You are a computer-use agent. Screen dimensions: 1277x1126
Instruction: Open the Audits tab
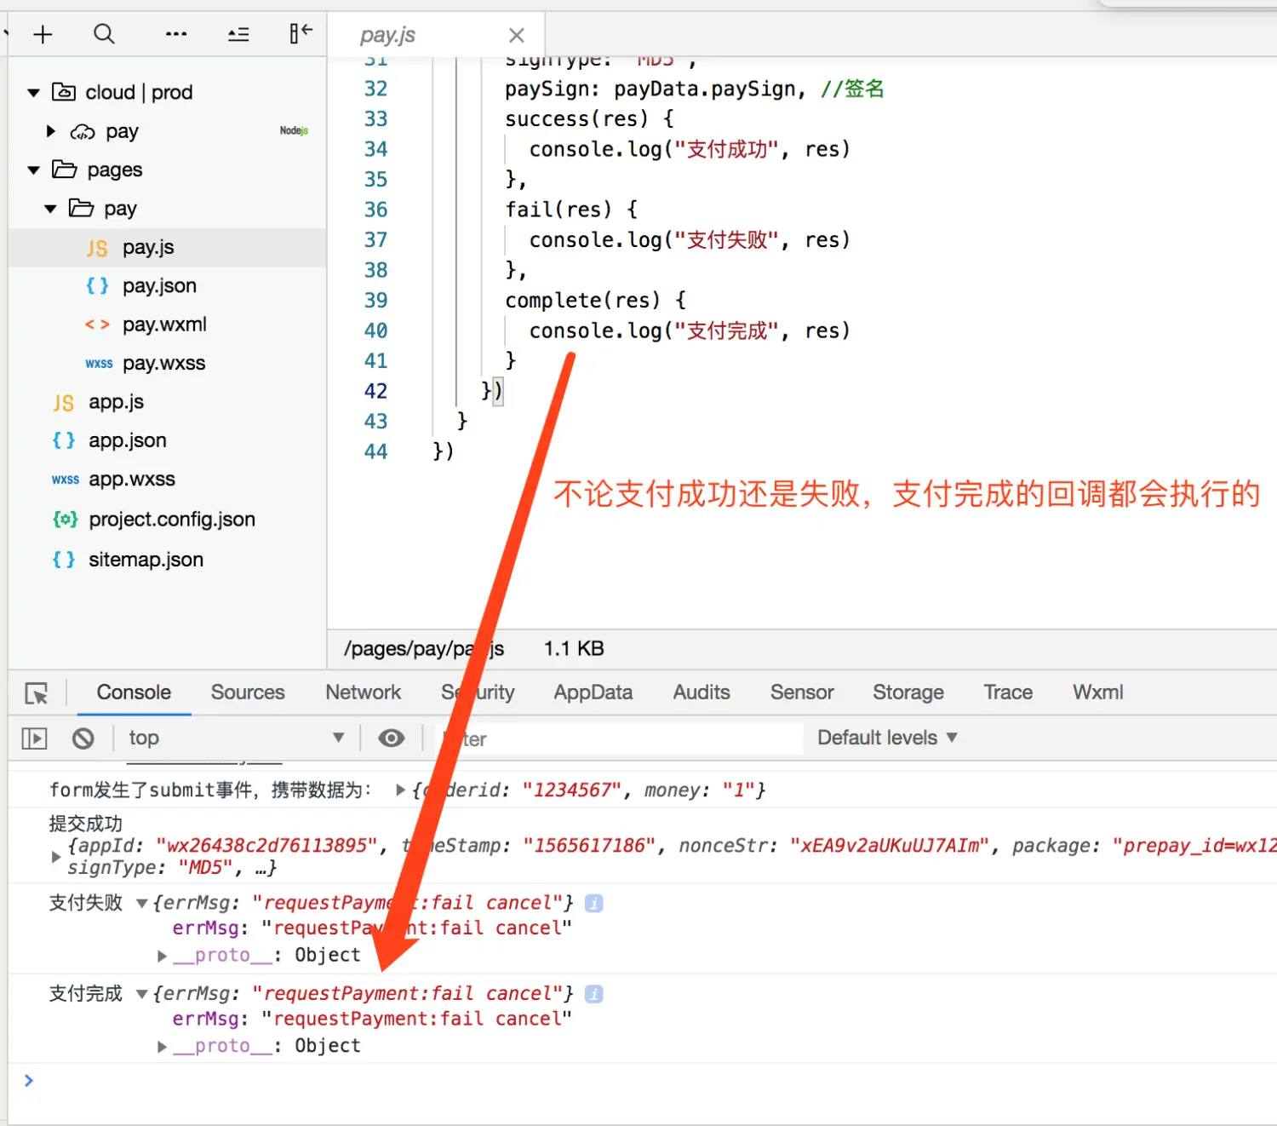pyautogui.click(x=701, y=692)
